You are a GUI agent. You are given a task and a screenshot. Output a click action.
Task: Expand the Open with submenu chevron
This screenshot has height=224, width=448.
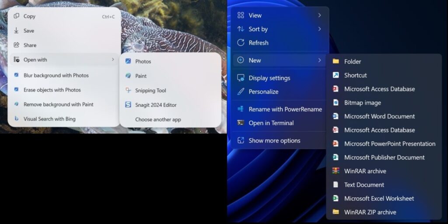[x=113, y=59]
